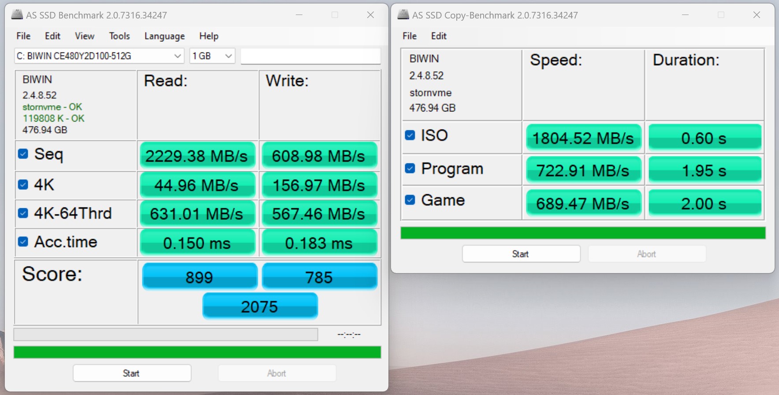The image size is (779, 395).
Task: Open the Tools menu in AS SSD Benchmark
Action: click(119, 36)
